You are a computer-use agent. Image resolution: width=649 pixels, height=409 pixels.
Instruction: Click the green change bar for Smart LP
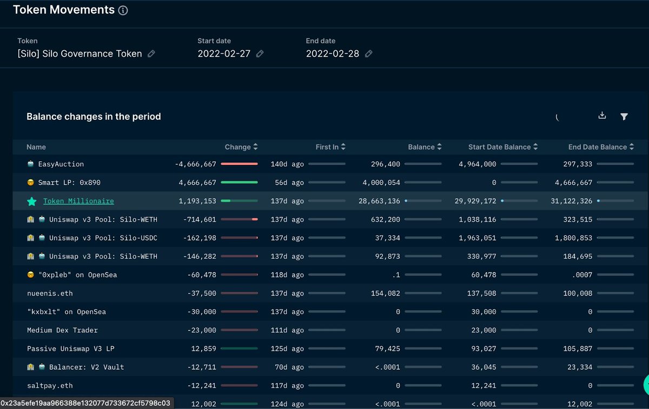[x=239, y=183]
